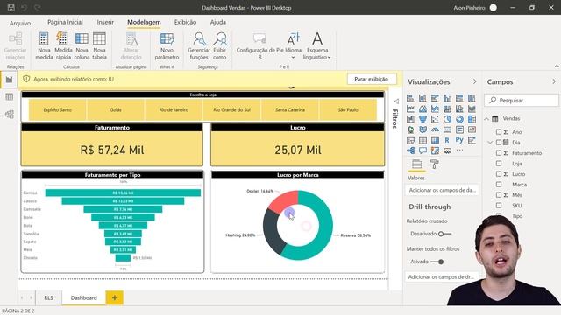Open the Arquivo menu
Image resolution: width=561 pixels, height=315 pixels.
pyautogui.click(x=20, y=23)
